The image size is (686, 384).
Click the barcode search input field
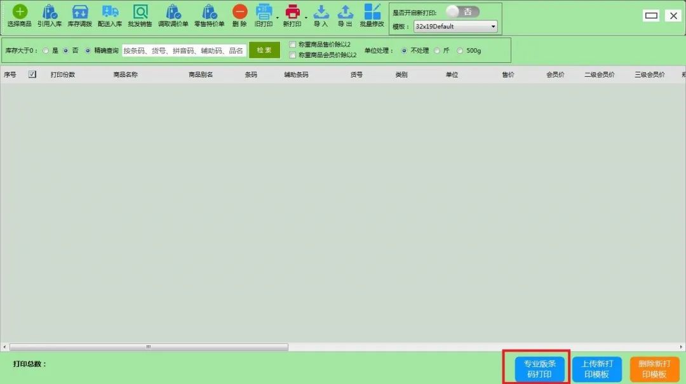(x=184, y=50)
